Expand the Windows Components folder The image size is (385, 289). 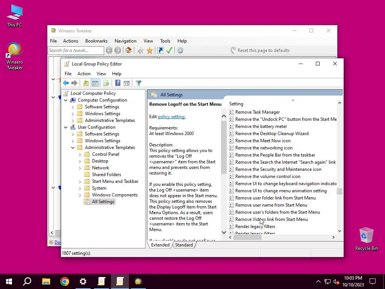[x=80, y=195]
